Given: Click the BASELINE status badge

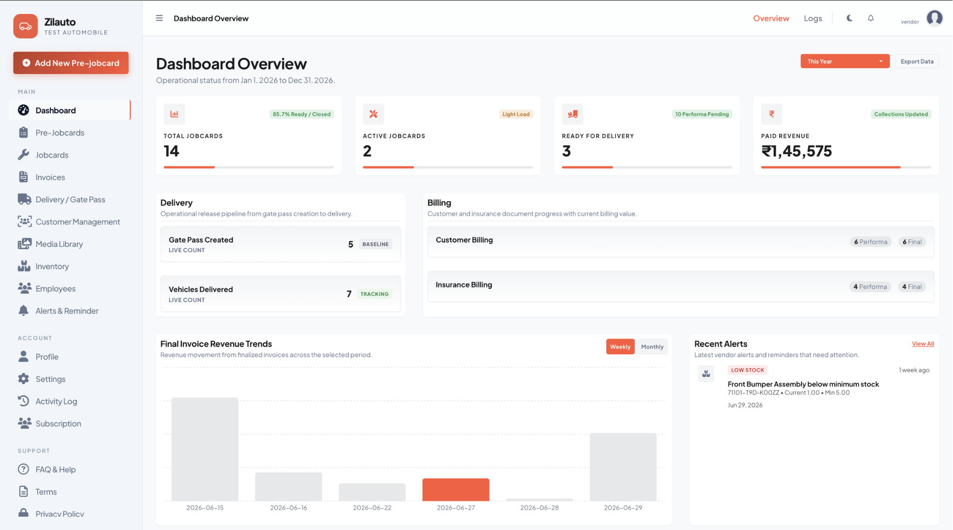Looking at the screenshot, I should click(375, 244).
